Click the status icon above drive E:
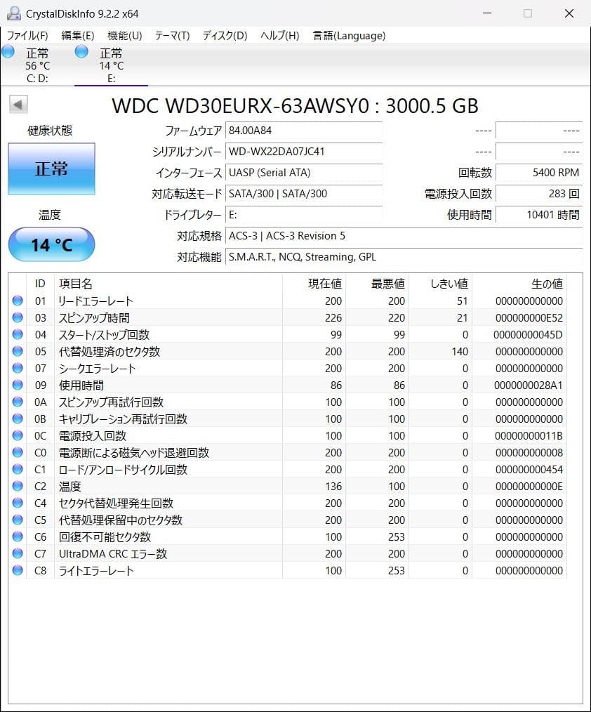This screenshot has height=712, width=591. point(81,51)
